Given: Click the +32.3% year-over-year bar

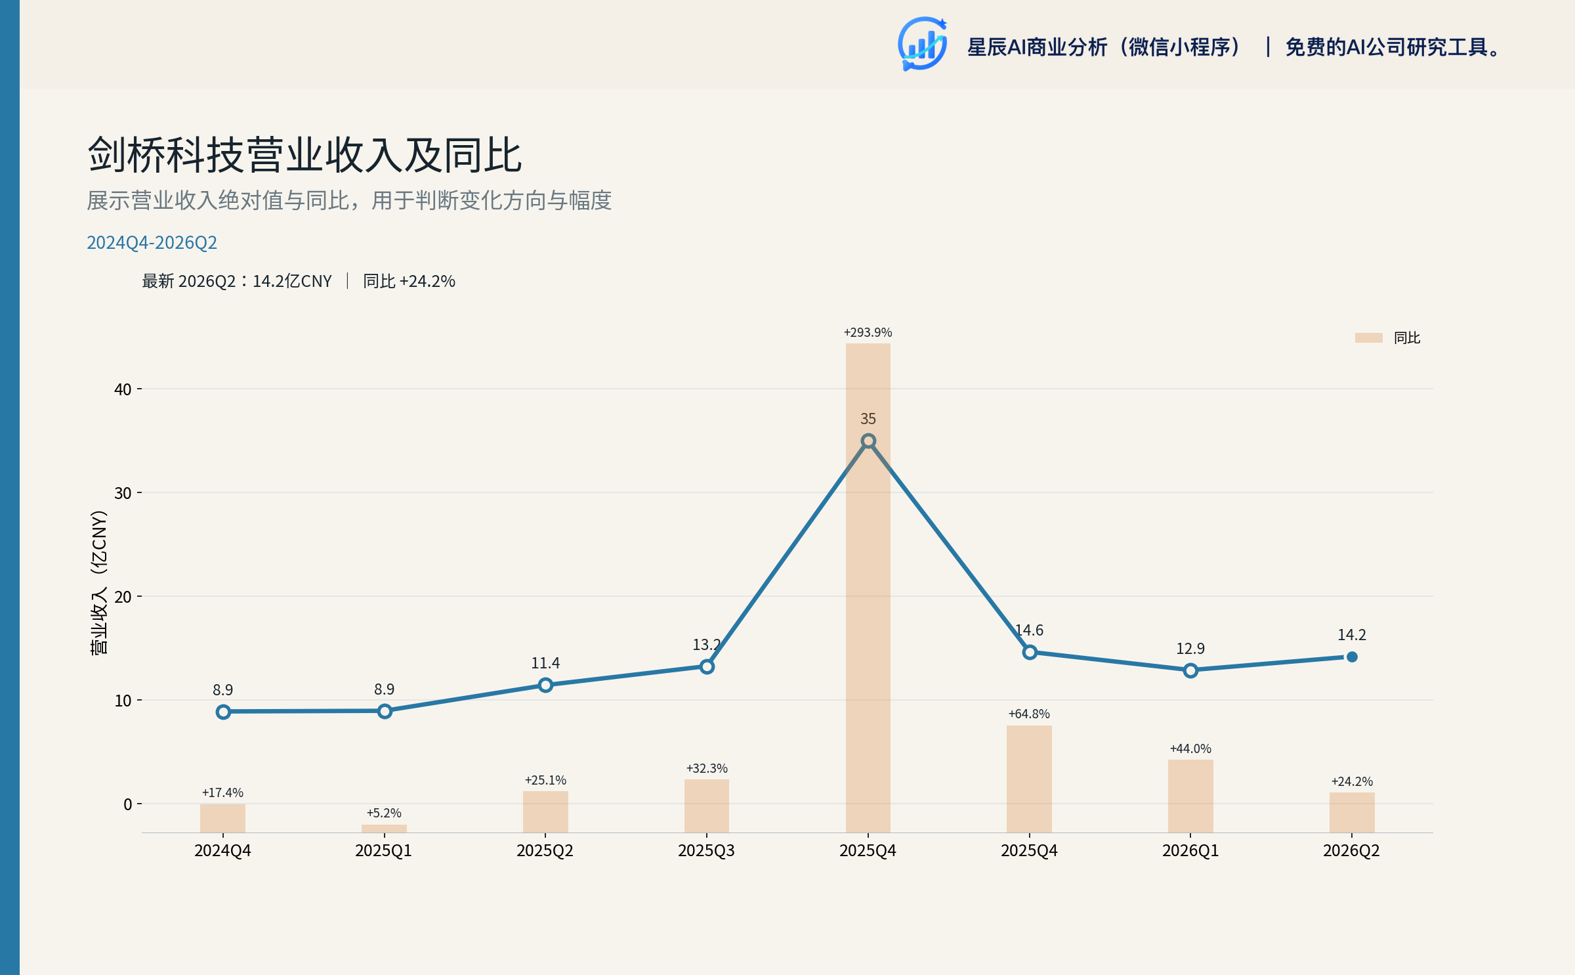Looking at the screenshot, I should click(x=707, y=806).
